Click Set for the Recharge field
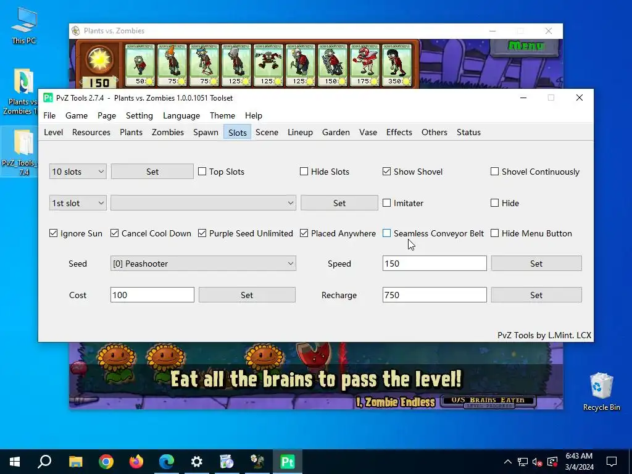Image resolution: width=632 pixels, height=474 pixels. click(x=536, y=295)
